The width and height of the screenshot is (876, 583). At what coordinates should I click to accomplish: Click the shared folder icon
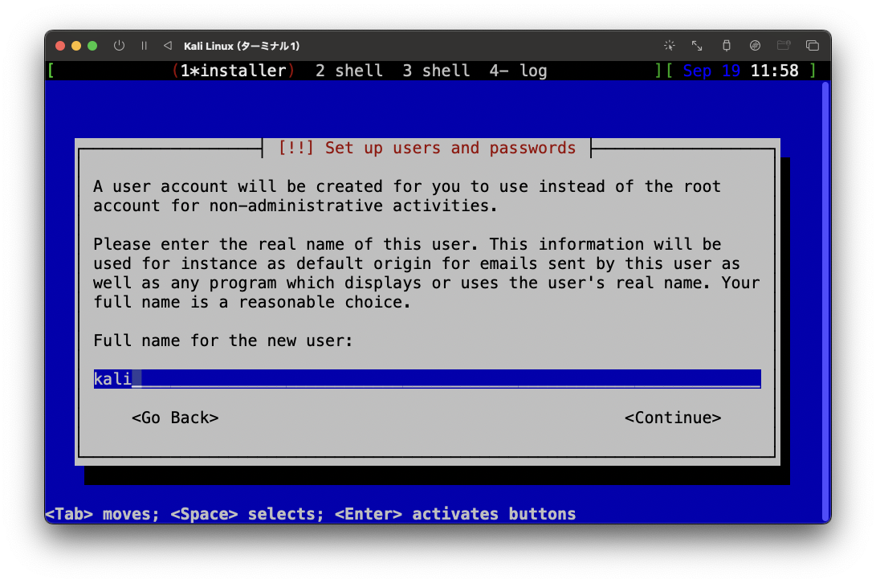coord(784,46)
